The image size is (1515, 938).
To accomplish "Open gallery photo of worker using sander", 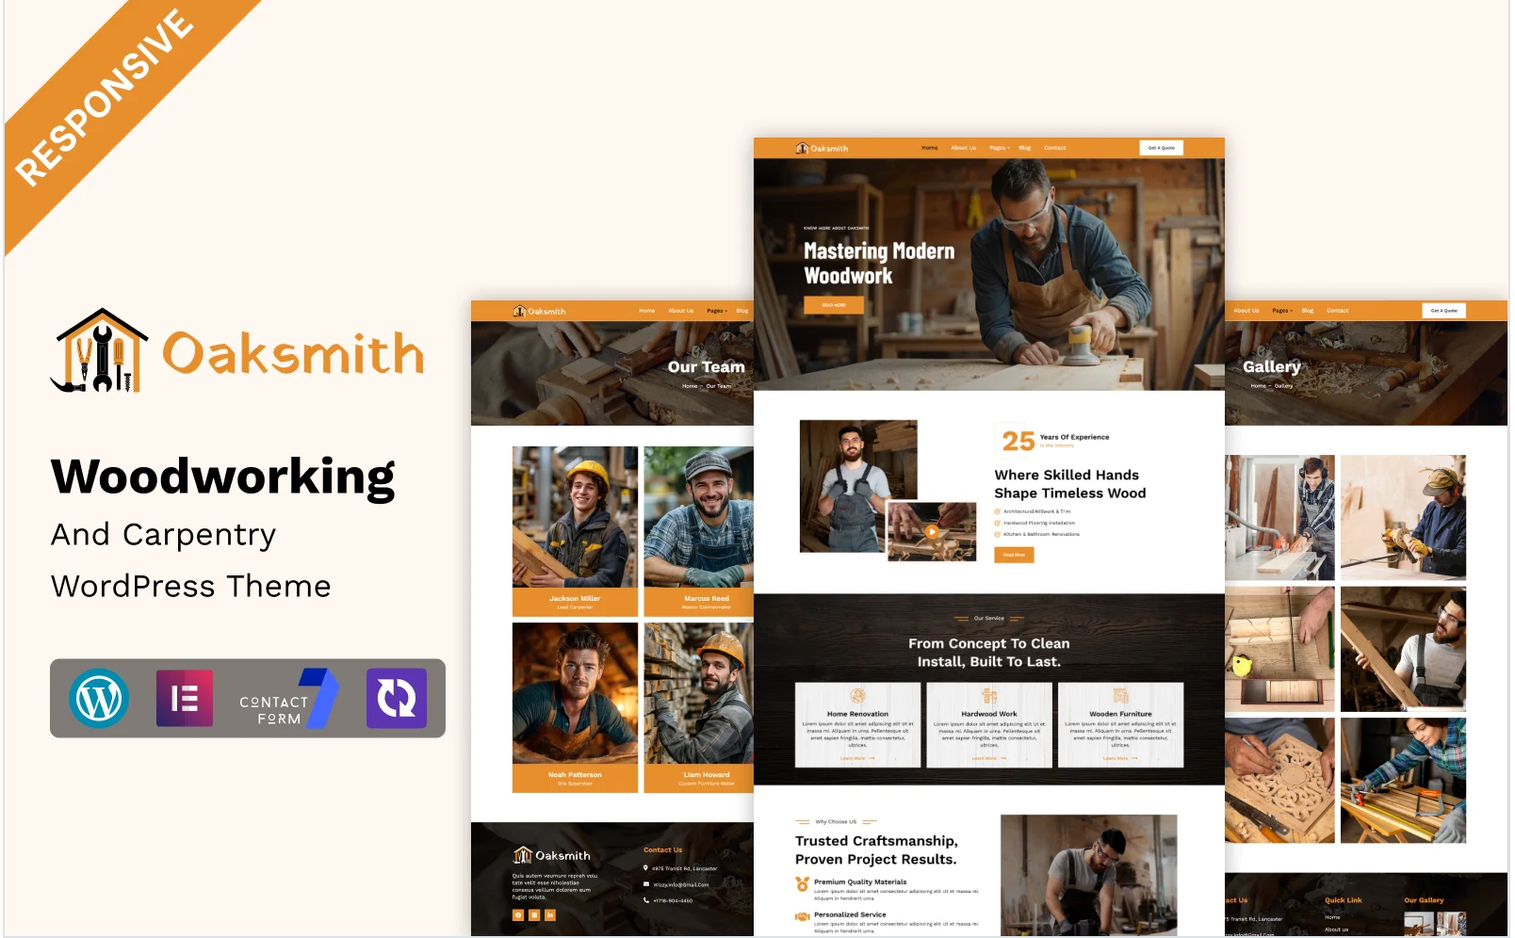I will pyautogui.click(x=1403, y=518).
